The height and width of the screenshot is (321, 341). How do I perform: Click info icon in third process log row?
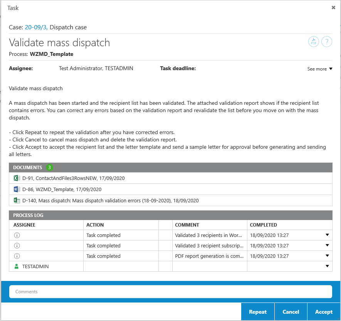[17, 256]
